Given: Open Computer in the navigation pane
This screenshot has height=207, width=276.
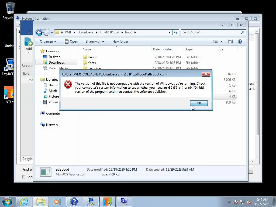Looking at the screenshot, I should (53, 113).
